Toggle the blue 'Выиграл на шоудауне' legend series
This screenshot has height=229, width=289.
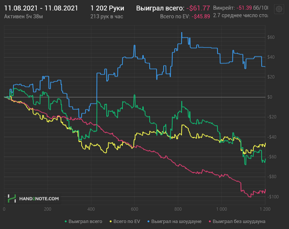pos(174,222)
